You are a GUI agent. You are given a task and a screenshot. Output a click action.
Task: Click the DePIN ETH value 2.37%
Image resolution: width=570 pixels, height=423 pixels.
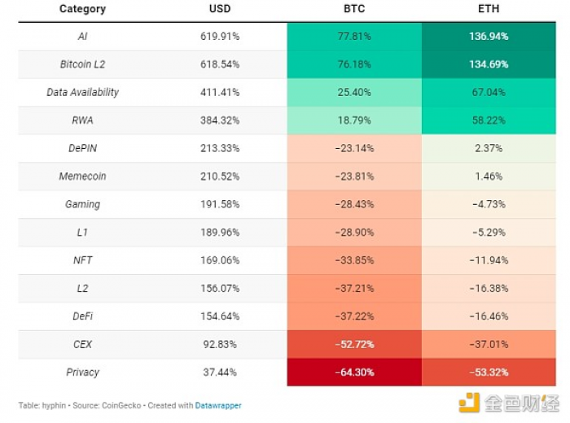[489, 148]
